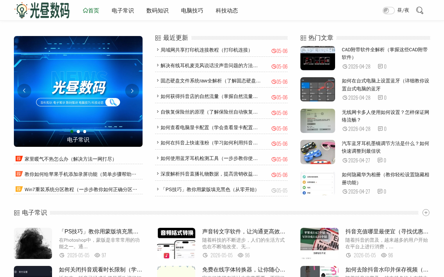Select the second carousel indicator dot
The height and width of the screenshot is (277, 444).
click(x=78, y=132)
